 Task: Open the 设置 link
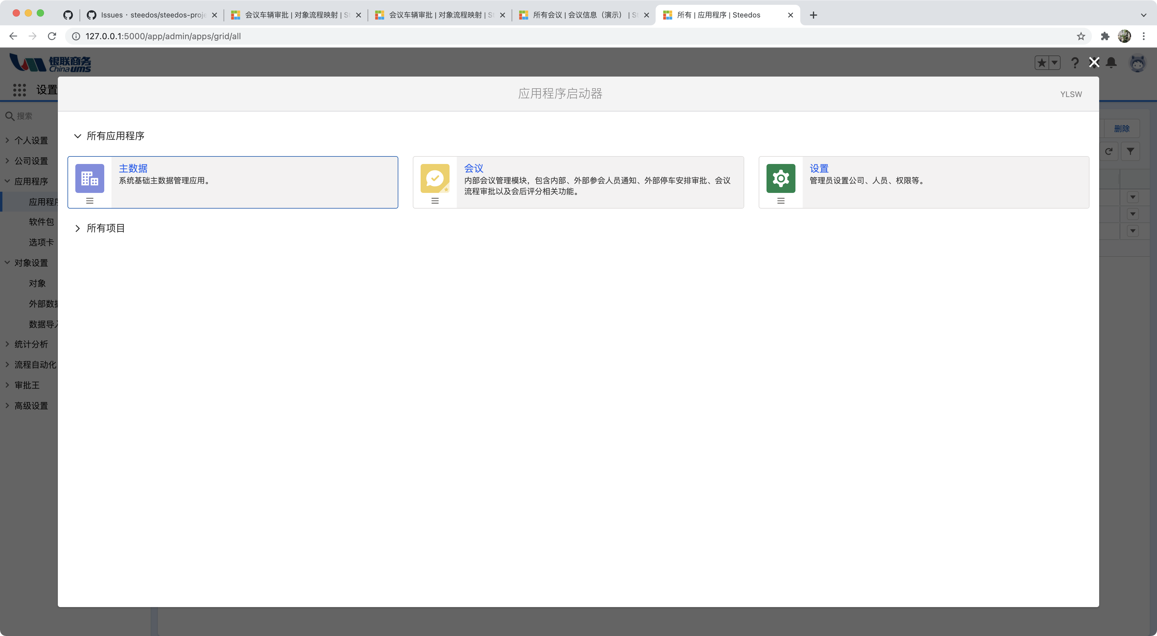[819, 168]
